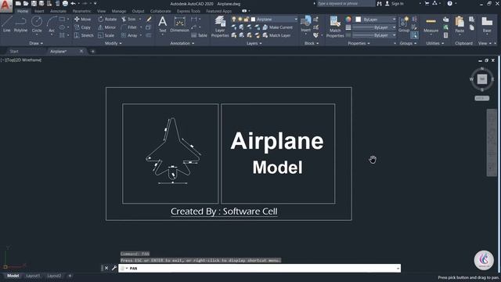The height and width of the screenshot is (282, 501).
Task: Click the keyword search box
Action: coord(346,3)
